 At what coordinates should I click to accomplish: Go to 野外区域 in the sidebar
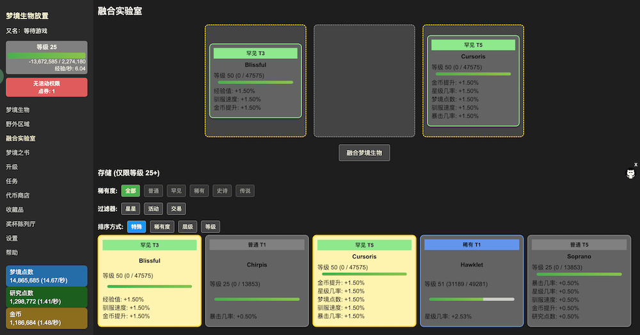(18, 124)
